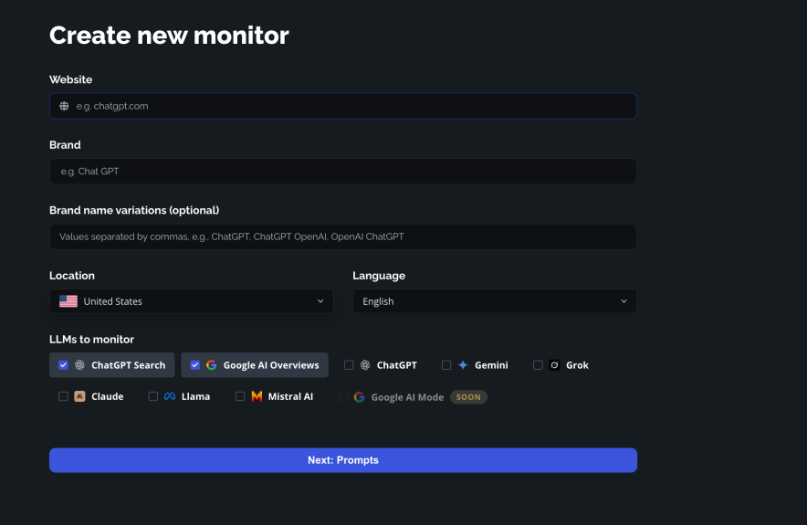Screen dimensions: 807x525
Task: Click the "Gemini" text label
Action: (491, 365)
